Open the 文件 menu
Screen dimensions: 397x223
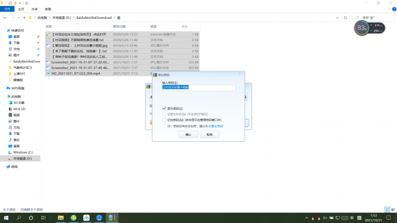tap(8, 9)
